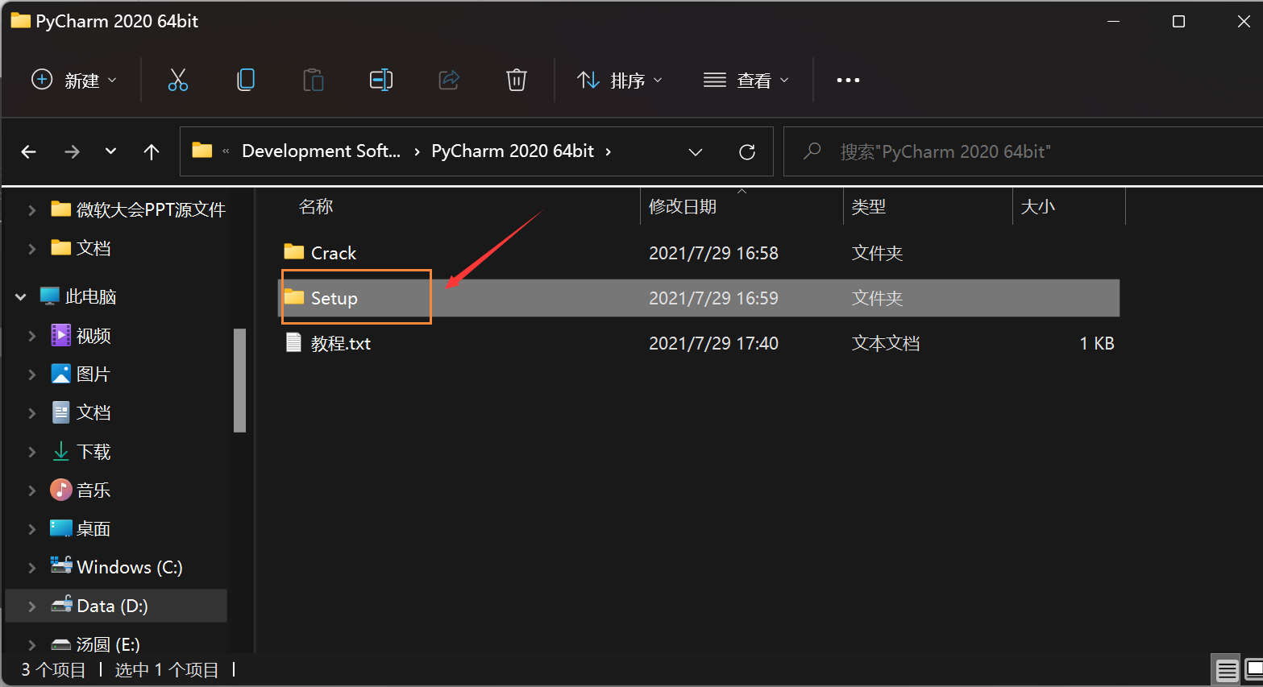This screenshot has height=687, width=1263.
Task: Click the Setup folder icon
Action: [x=294, y=297]
